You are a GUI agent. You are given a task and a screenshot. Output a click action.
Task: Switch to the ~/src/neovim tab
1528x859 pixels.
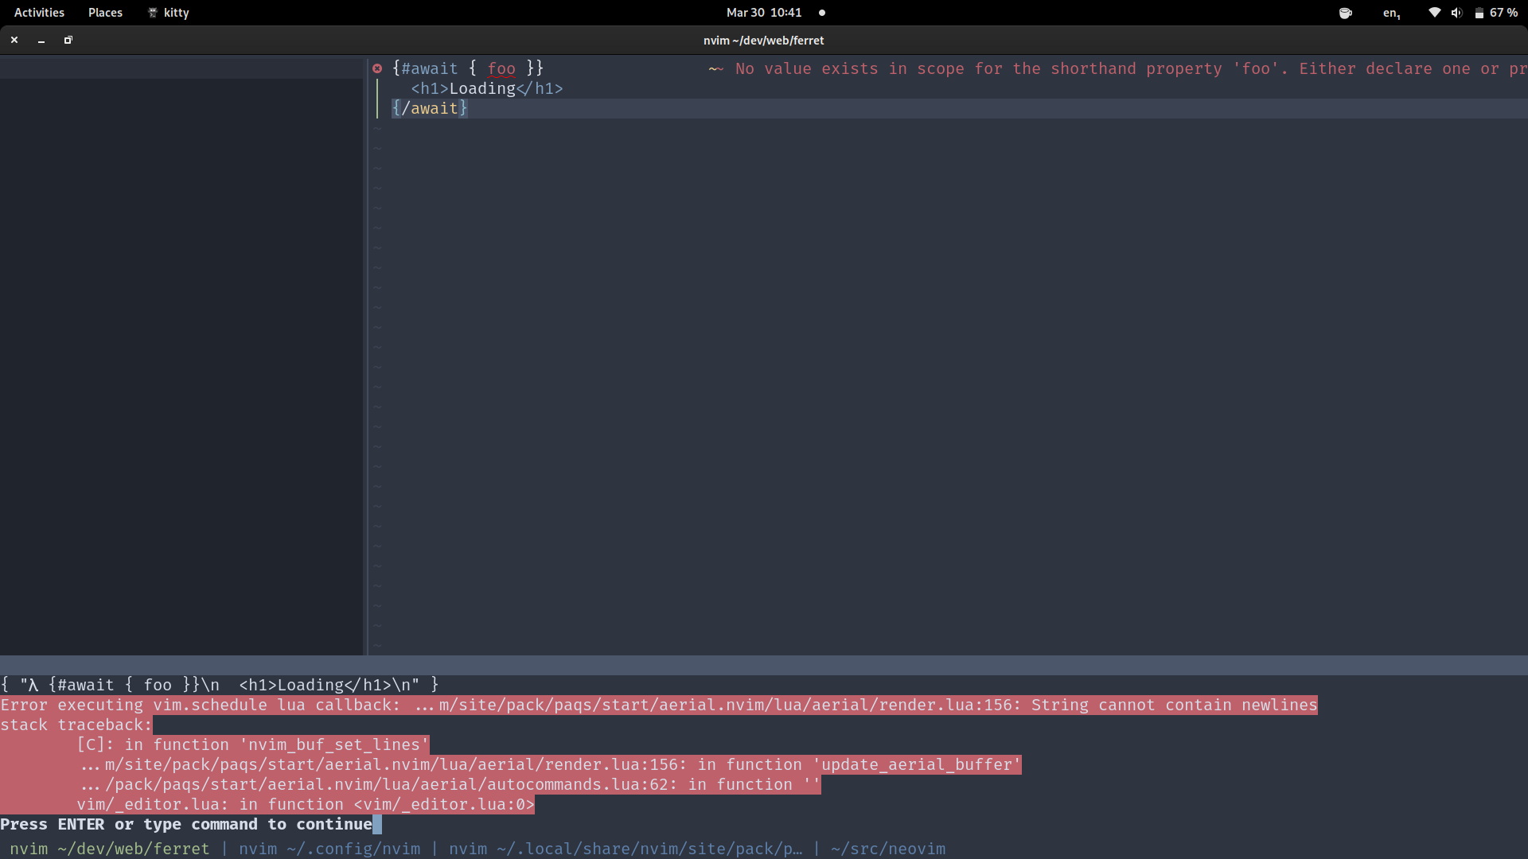pyautogui.click(x=888, y=849)
